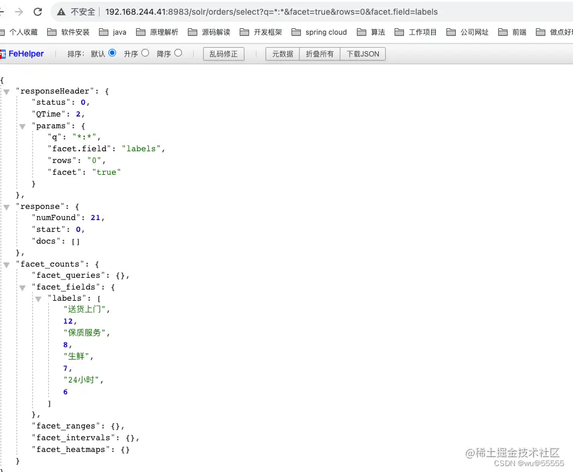Screen dimensions: 573x472
Task: Click the "facet.field" key
Action: [80, 149]
